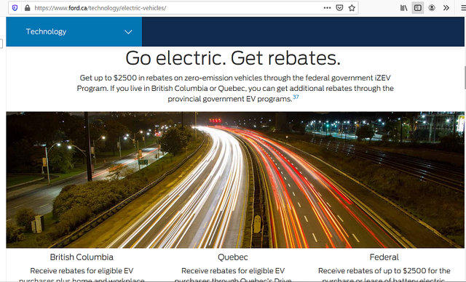This screenshot has width=466, height=282.
Task: Select the Quebec rebate heading
Action: [x=233, y=257]
